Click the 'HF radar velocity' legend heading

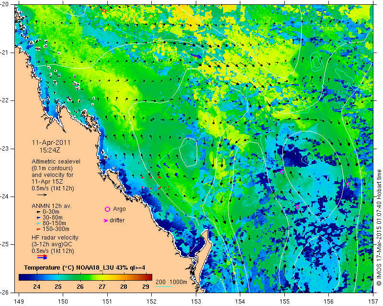click(55, 238)
